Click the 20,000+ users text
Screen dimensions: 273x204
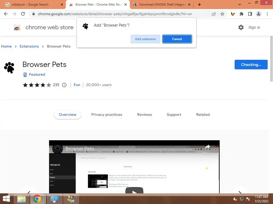[99, 85]
